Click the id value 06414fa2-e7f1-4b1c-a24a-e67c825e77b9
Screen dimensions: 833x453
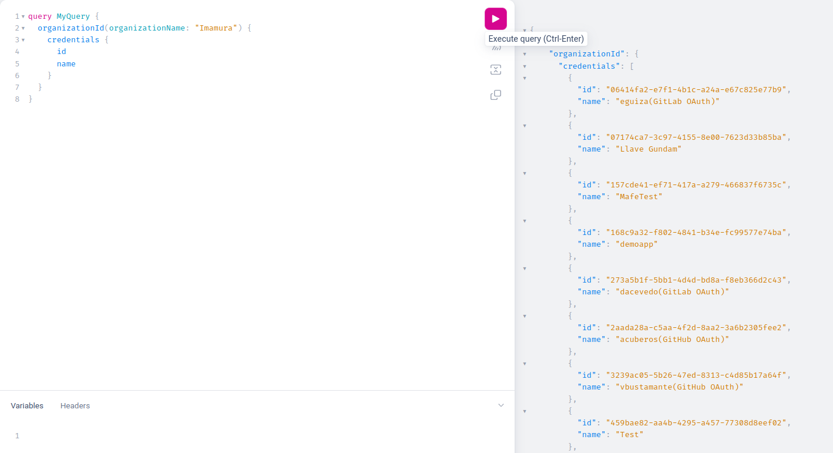tap(697, 89)
